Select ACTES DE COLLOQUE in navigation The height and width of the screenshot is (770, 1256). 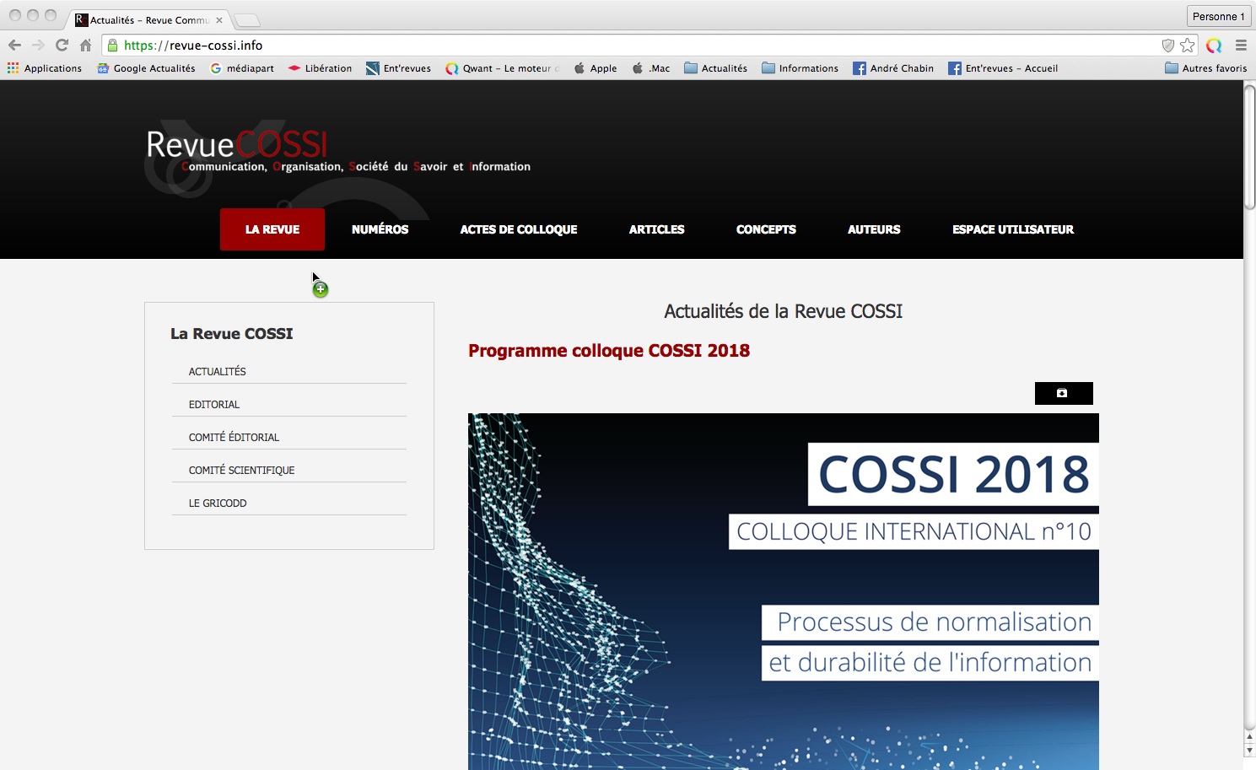(x=518, y=229)
